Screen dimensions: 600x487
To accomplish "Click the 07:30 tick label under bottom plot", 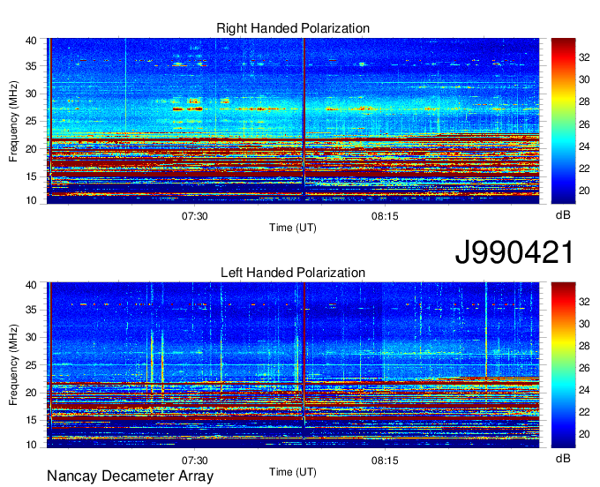I will (194, 461).
